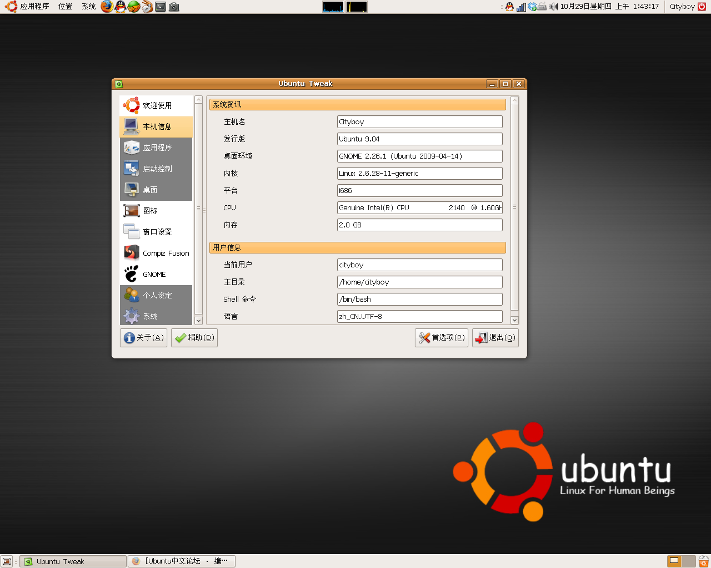The image size is (711, 568).
Task: Open the 位置 Places menu
Action: click(x=65, y=7)
